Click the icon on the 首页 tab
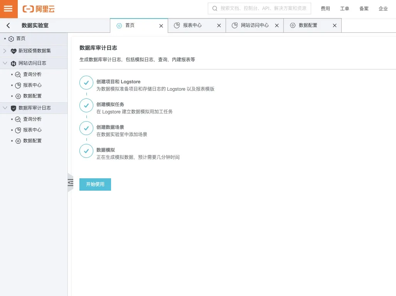The height and width of the screenshot is (296, 396). pyautogui.click(x=119, y=25)
